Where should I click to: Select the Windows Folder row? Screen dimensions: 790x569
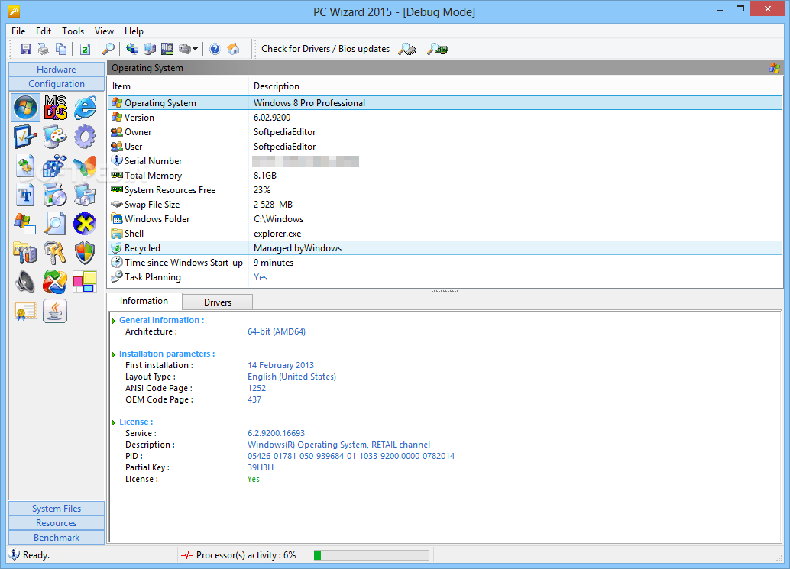(x=445, y=219)
